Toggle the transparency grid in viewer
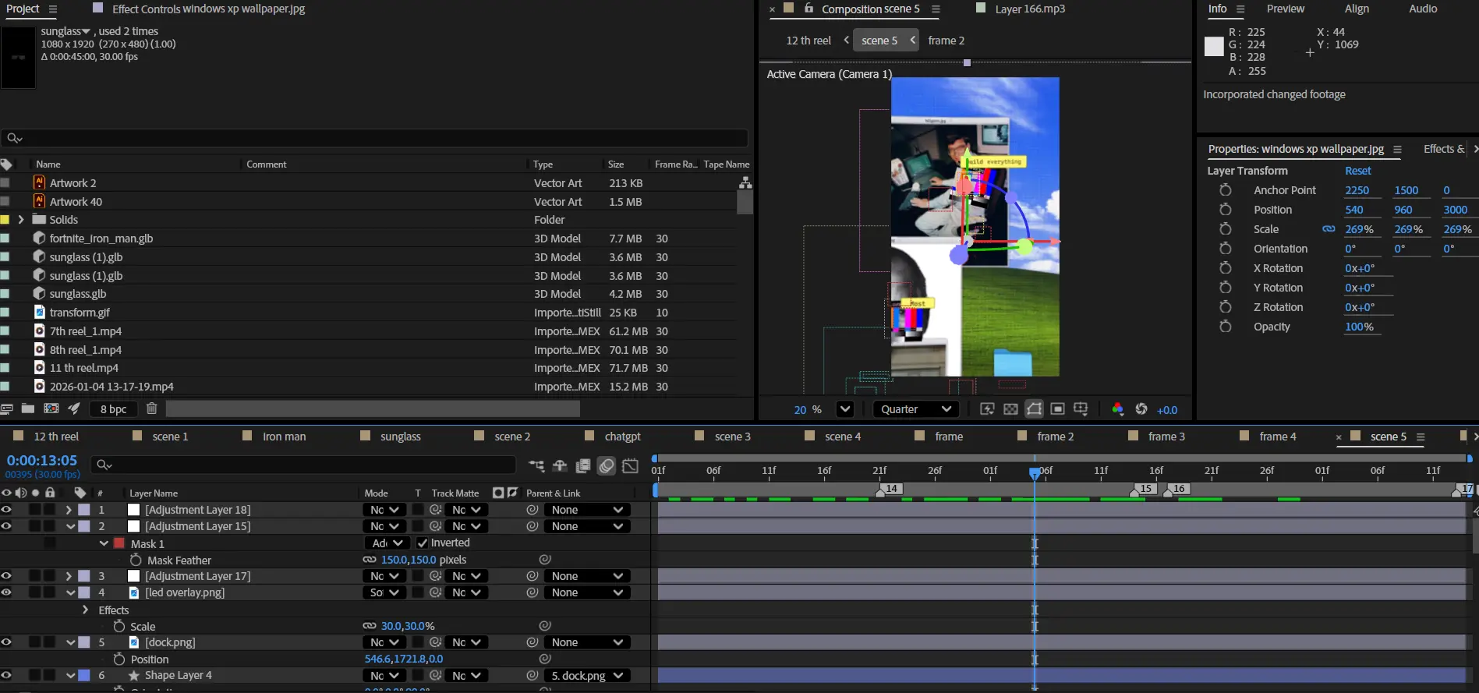This screenshot has width=1479, height=693. coord(1010,409)
